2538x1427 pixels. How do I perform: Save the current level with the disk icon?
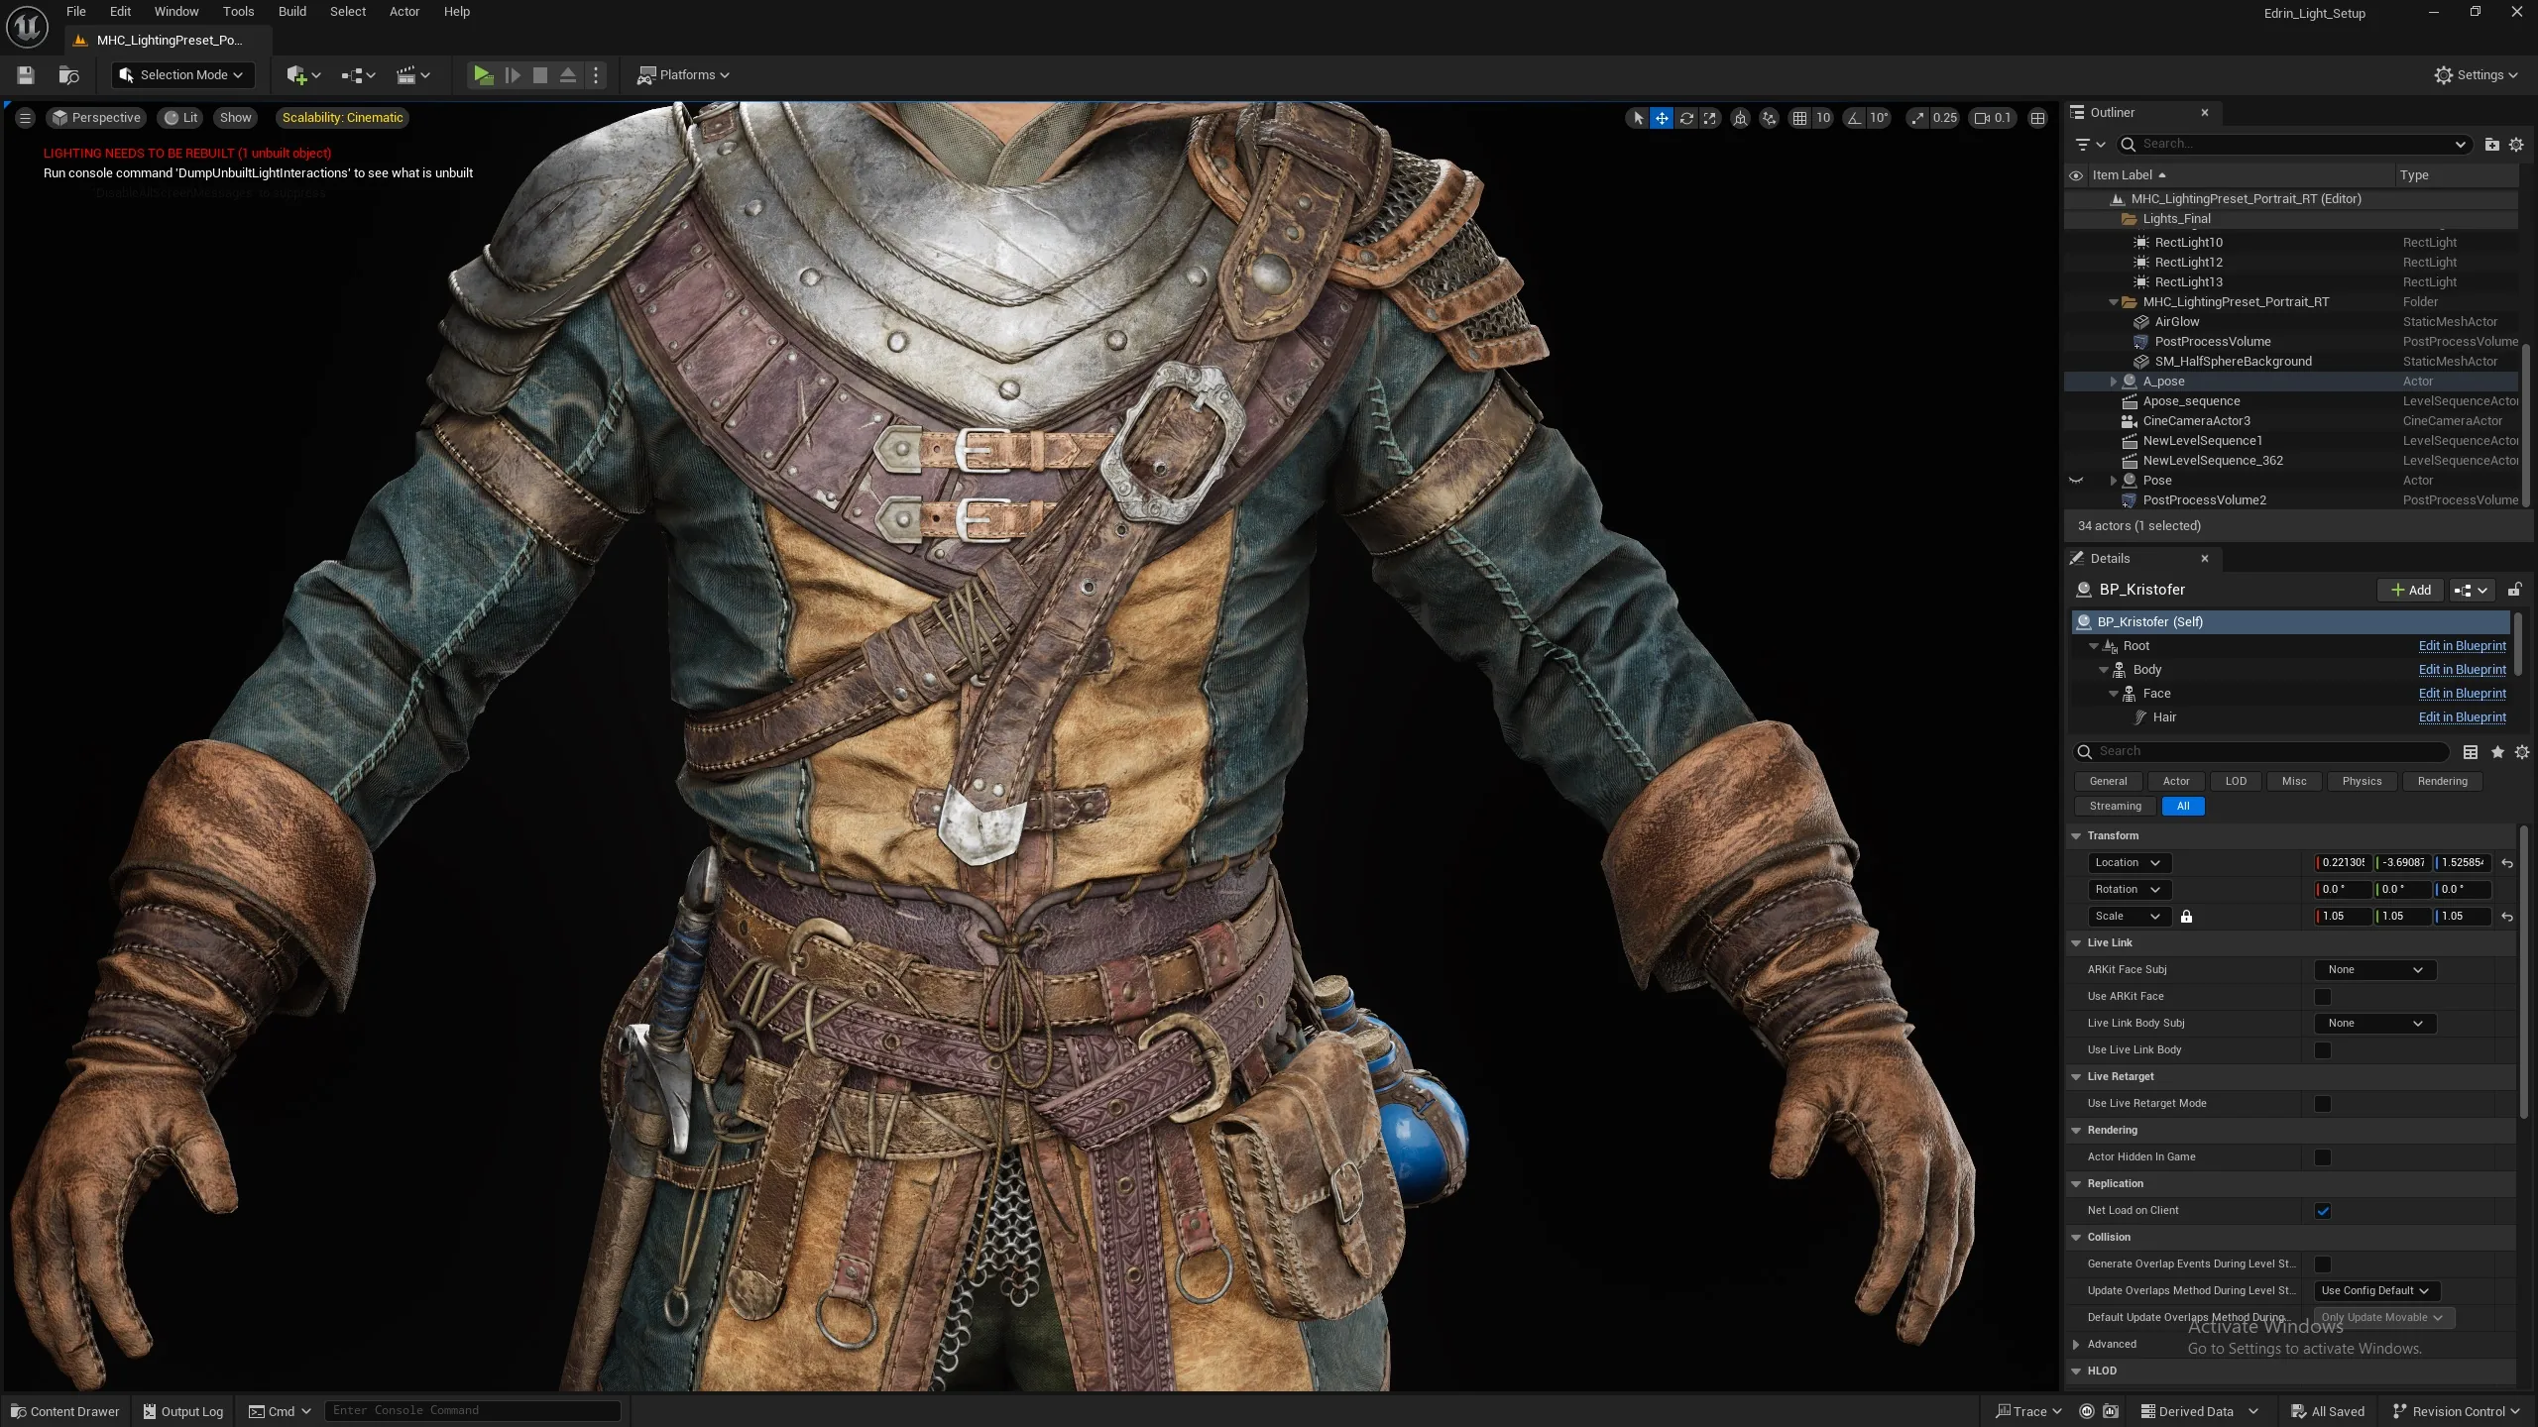coord(26,75)
